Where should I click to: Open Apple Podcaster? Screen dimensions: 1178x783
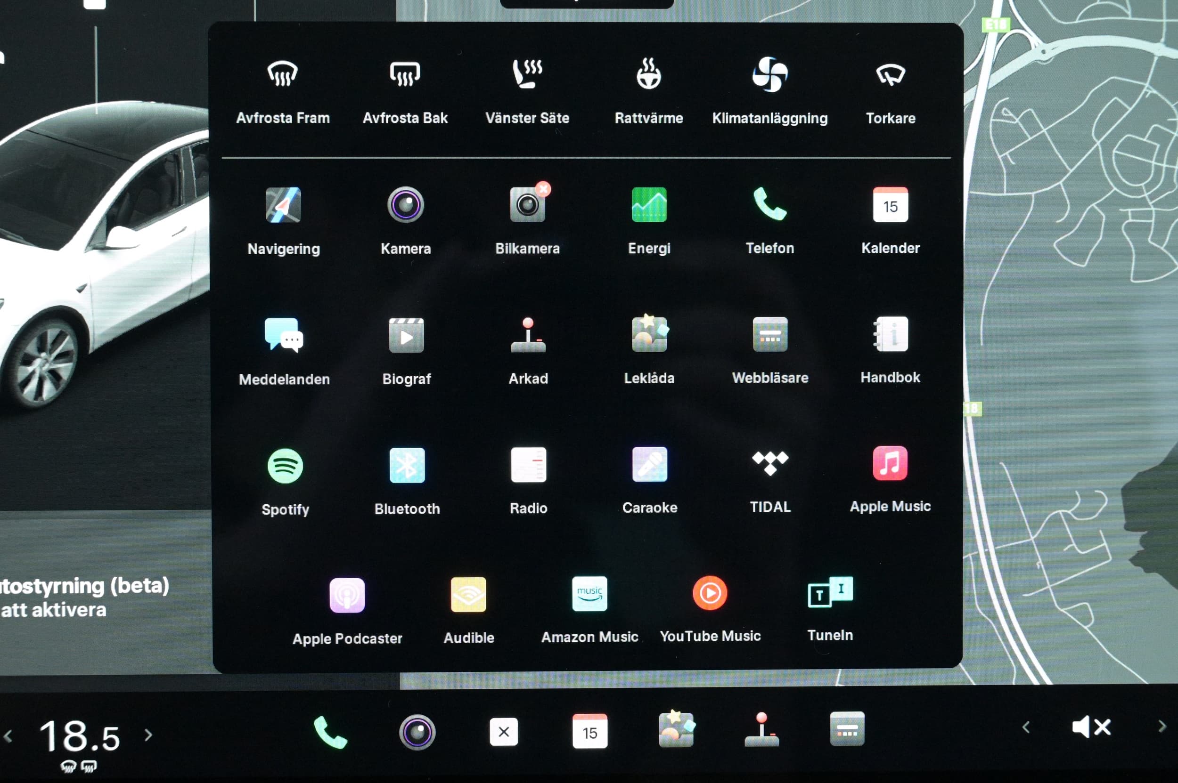click(347, 612)
